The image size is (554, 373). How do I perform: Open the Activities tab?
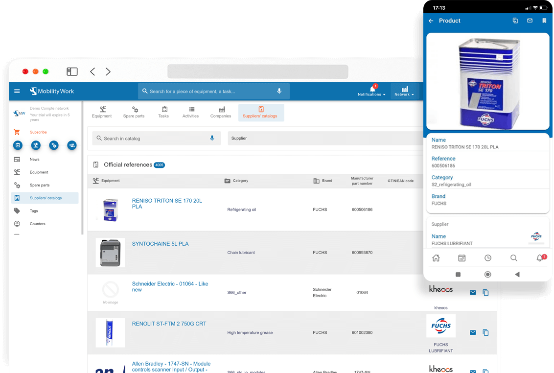(x=191, y=113)
